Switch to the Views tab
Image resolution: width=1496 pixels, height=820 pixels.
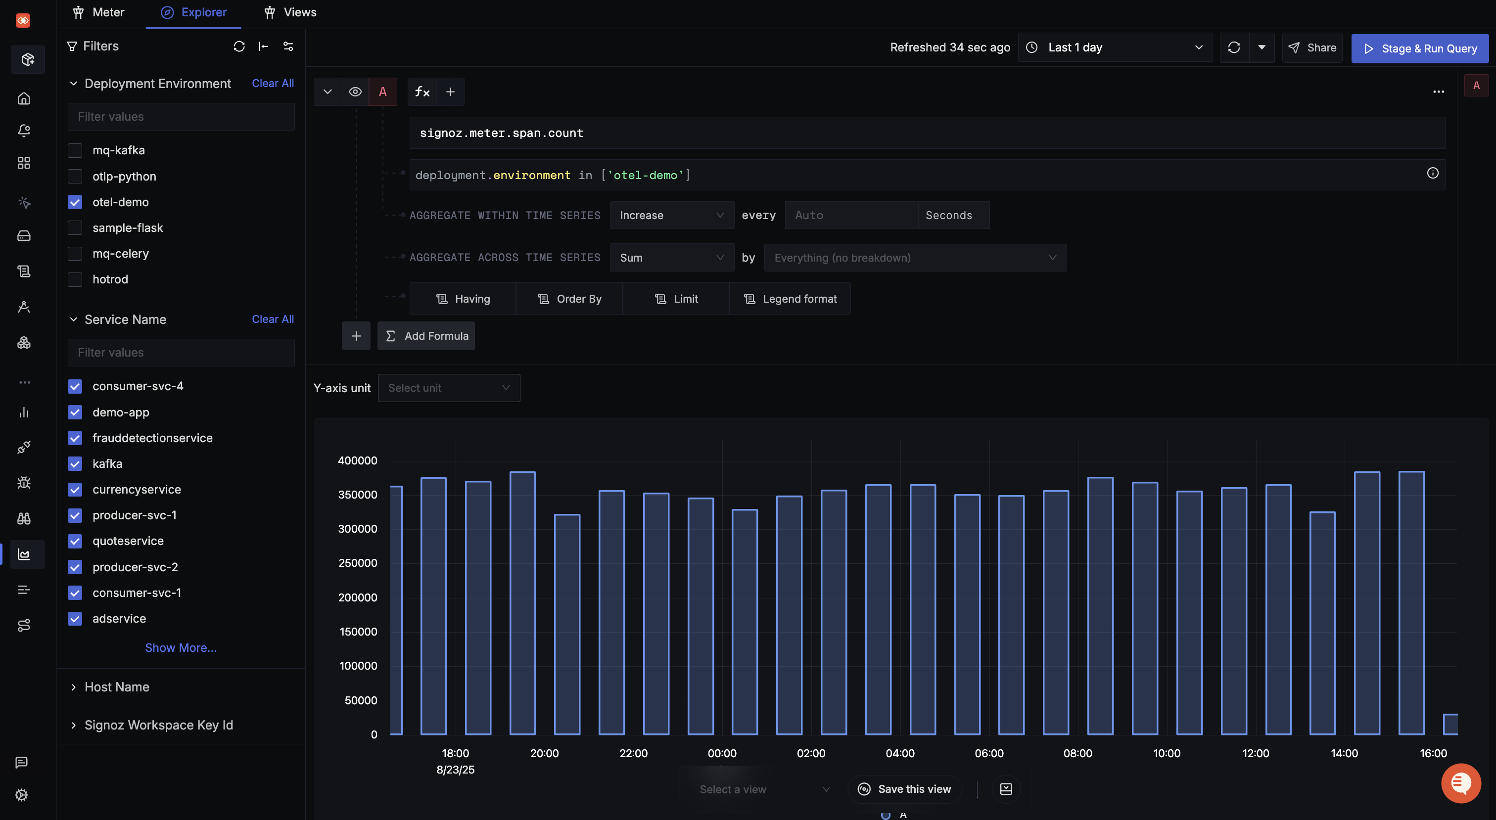coord(290,12)
